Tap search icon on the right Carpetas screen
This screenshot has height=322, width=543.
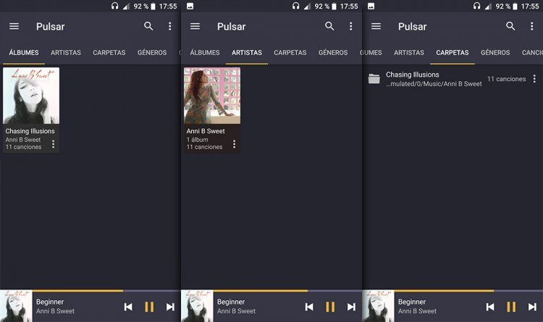pos(510,26)
